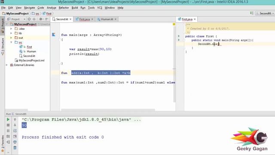Click First breadcrumb in navigation bar
The image size is (275, 155).
(x=47, y=13)
